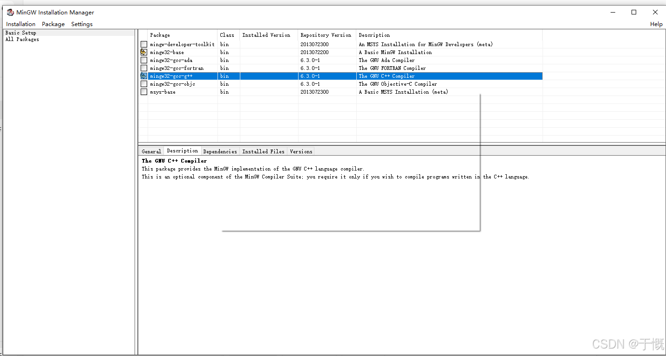Toggle the mingw-developer-toolkit checkbox
666x356 pixels.
pyautogui.click(x=144, y=44)
